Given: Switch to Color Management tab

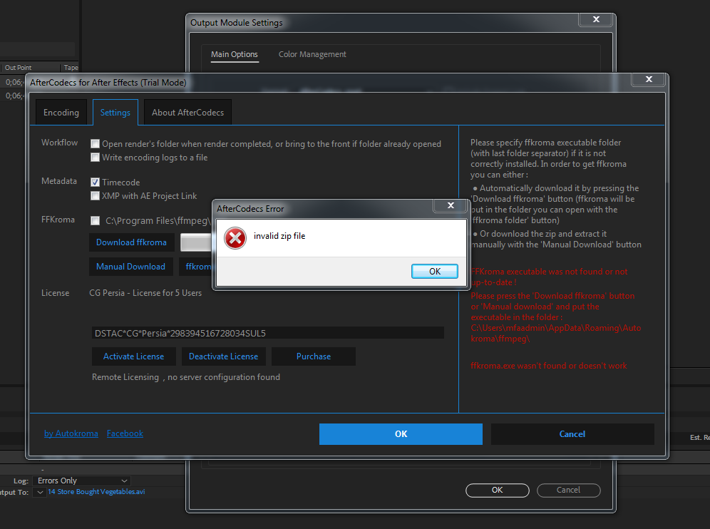Looking at the screenshot, I should 312,54.
